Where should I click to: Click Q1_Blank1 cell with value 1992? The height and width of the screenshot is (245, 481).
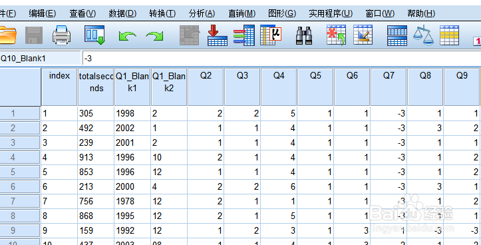pyautogui.click(x=132, y=230)
